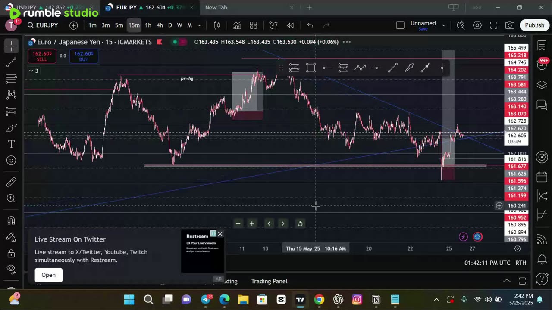Reset the chart view
Image resolution: width=552 pixels, height=310 pixels.
(300, 223)
